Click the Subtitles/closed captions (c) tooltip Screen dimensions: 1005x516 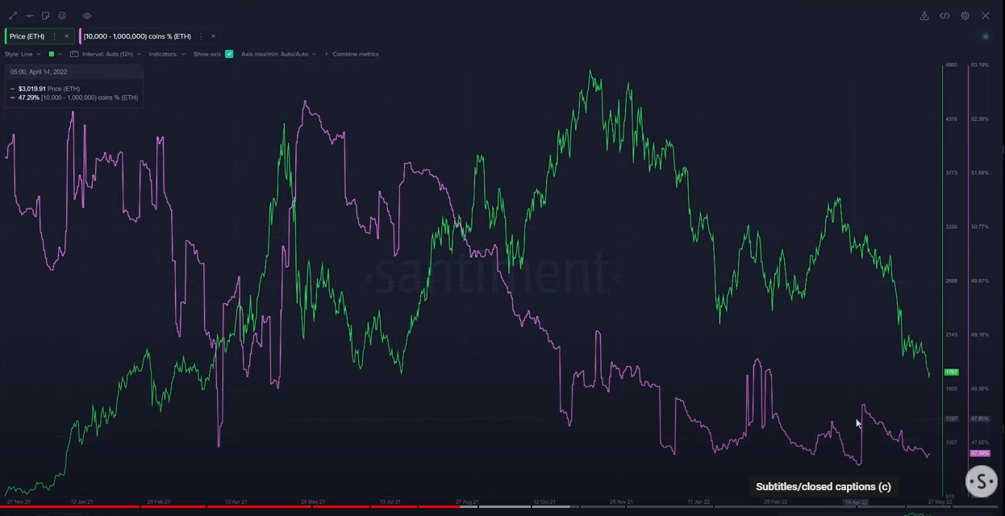tap(824, 487)
